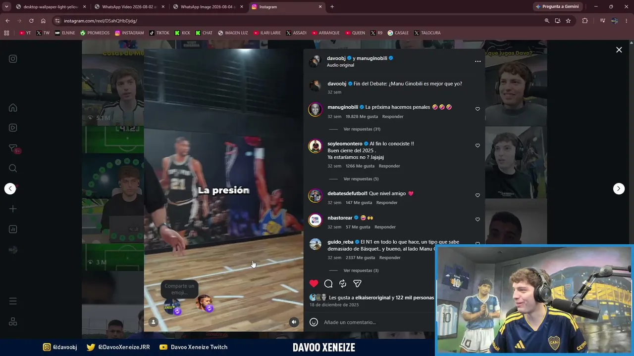Focus the browser address bar

tap(297, 21)
